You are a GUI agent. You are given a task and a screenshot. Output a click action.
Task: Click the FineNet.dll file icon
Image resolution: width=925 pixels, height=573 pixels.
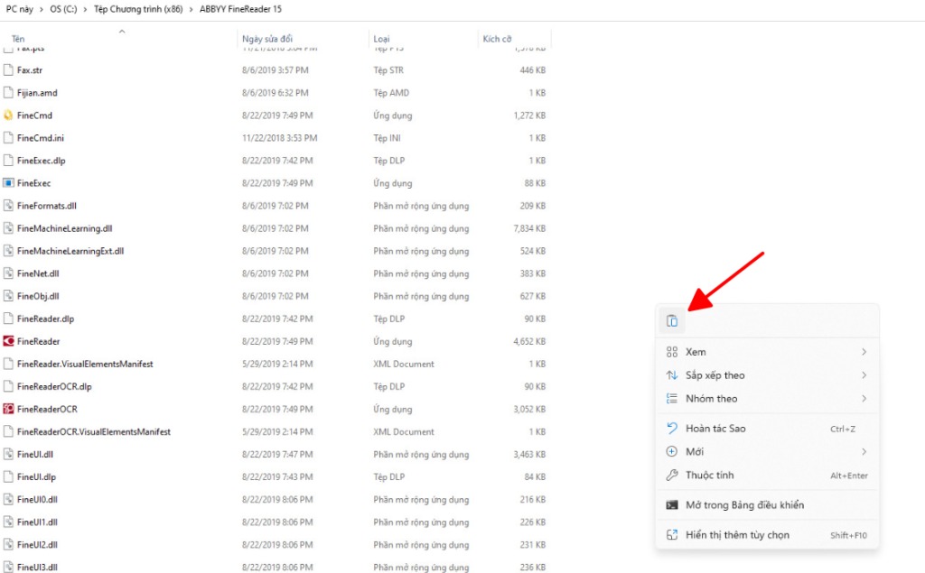click(8, 273)
